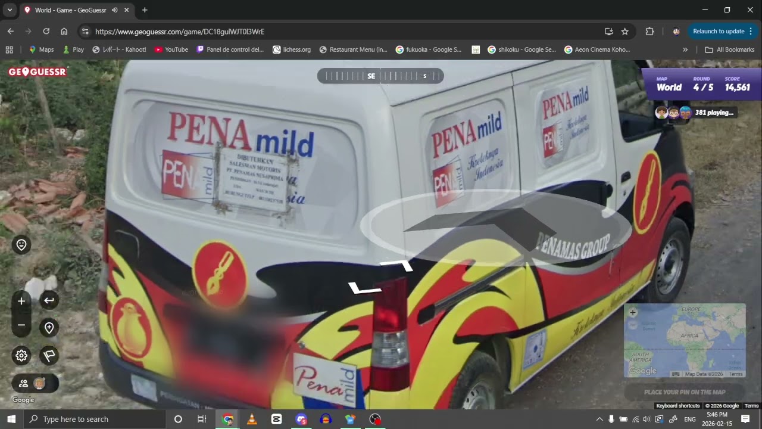Zoom in the guess mini-map

(x=633, y=312)
